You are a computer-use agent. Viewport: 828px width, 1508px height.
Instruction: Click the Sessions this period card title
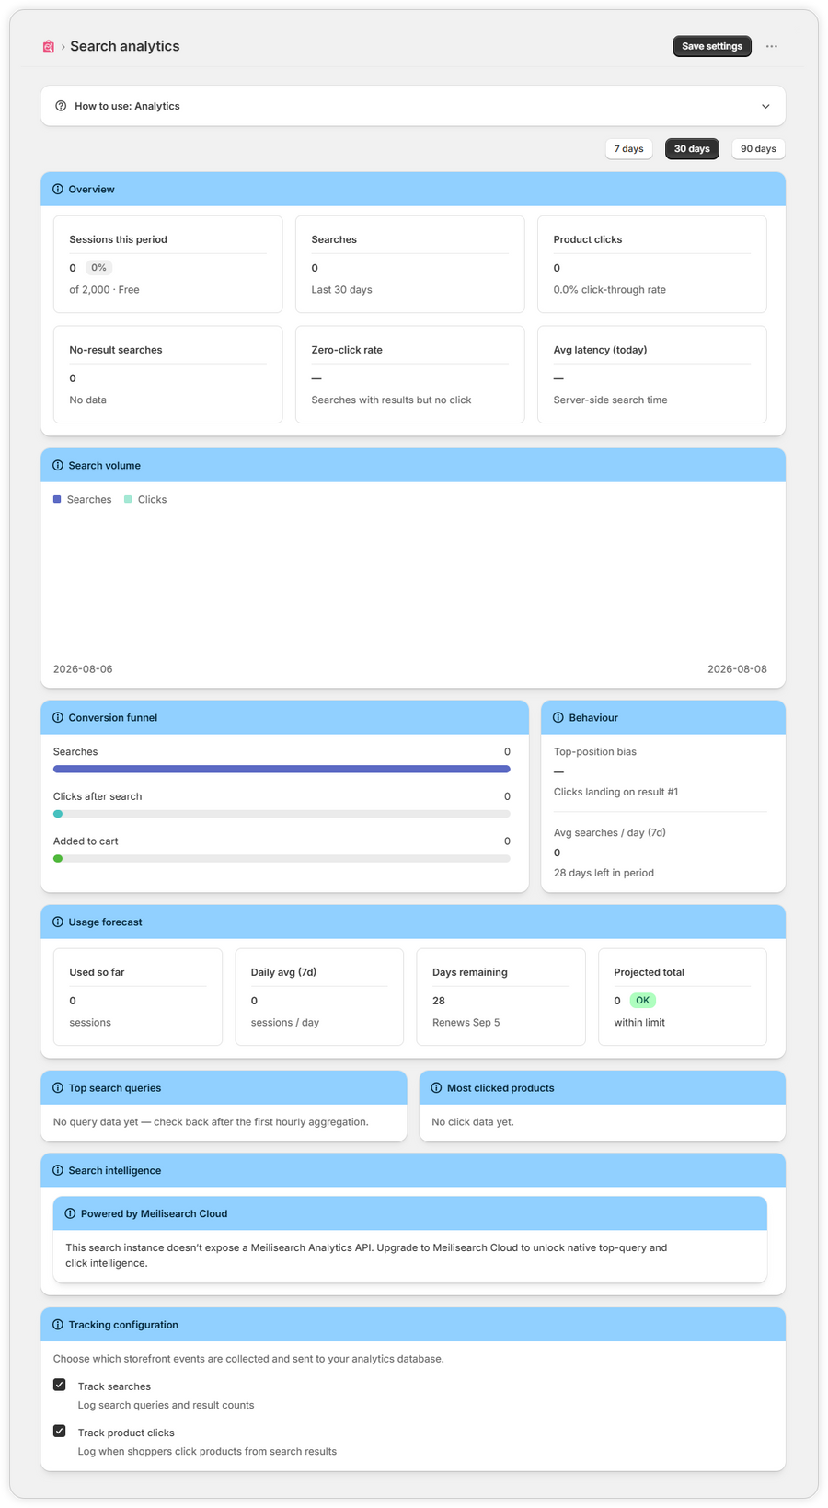point(118,239)
